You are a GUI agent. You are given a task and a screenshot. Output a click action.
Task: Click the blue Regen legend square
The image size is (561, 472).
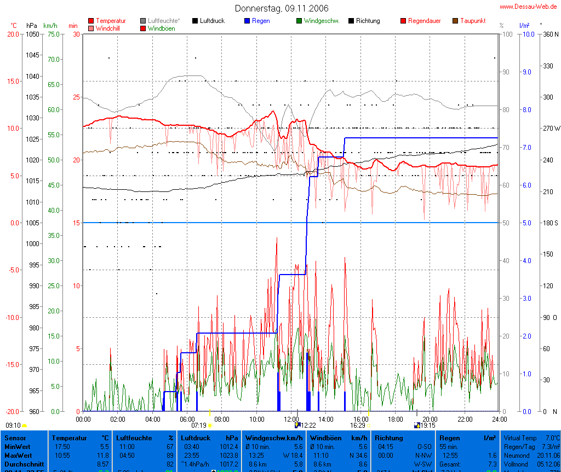tap(247, 21)
